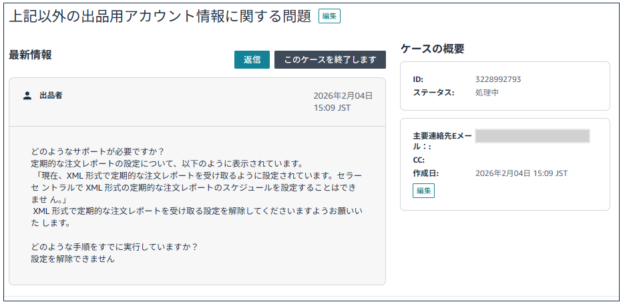Click the greyed-out primary contact email field

pyautogui.click(x=532, y=136)
